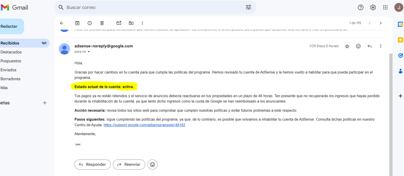Click the Responder button
This screenshot has width=404, height=176.
click(x=92, y=164)
